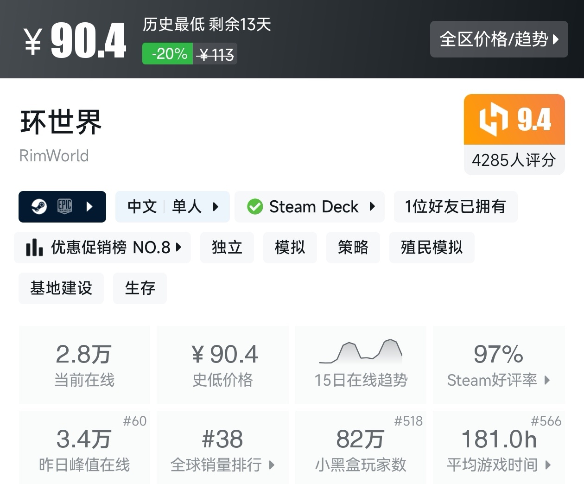This screenshot has width=584, height=484.
Task: Click the 15日在线趋势 sparkline chart
Action: 361,351
